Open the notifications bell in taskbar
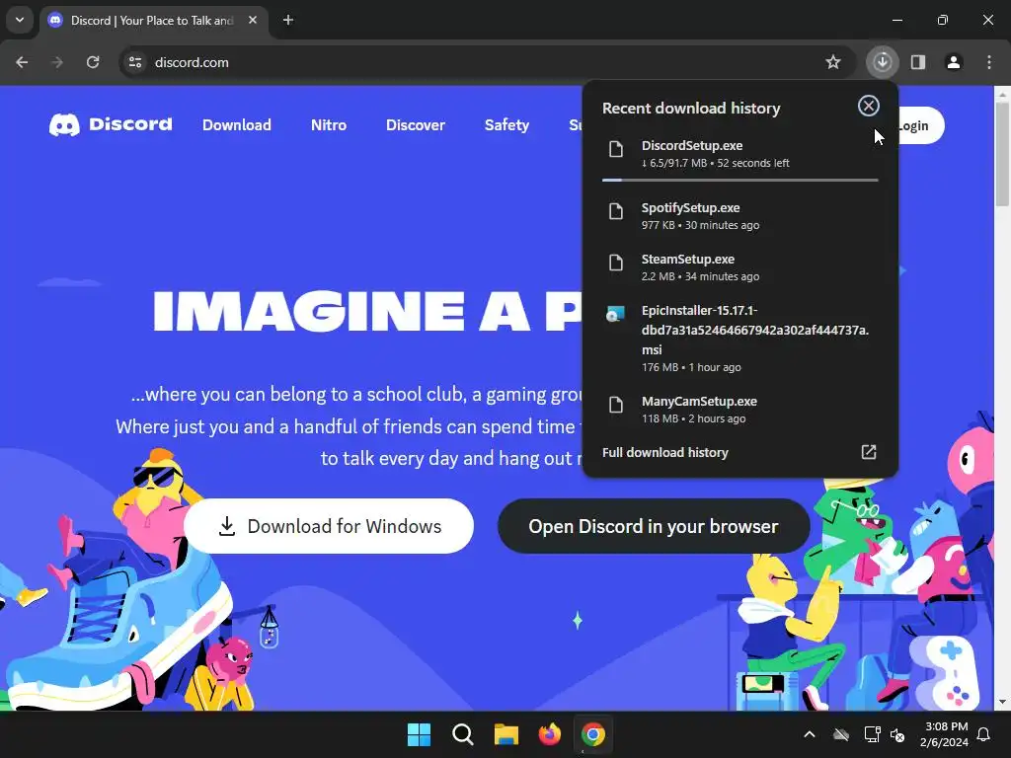The width and height of the screenshot is (1011, 758). click(x=984, y=734)
